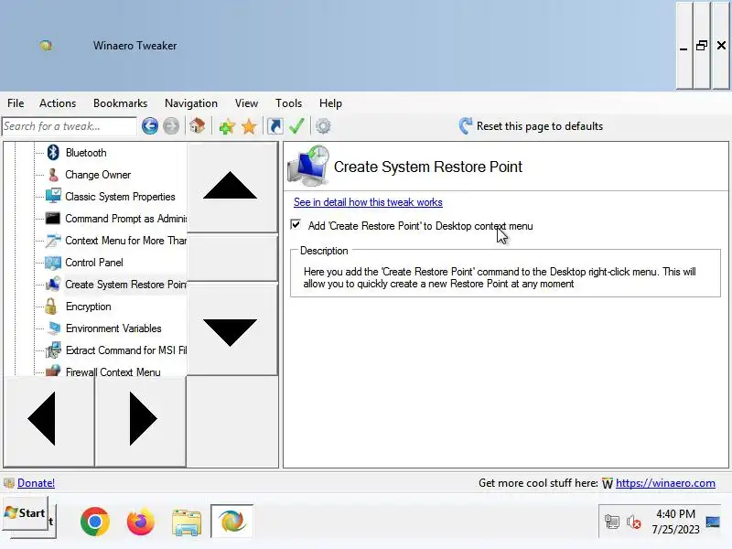732x549 pixels.
Task: Click the Classic System Properties monitor icon
Action: click(53, 196)
